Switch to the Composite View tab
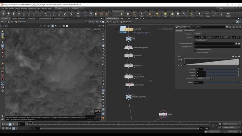Image resolution: width=242 pixels, height=136 pixels. point(59,19)
